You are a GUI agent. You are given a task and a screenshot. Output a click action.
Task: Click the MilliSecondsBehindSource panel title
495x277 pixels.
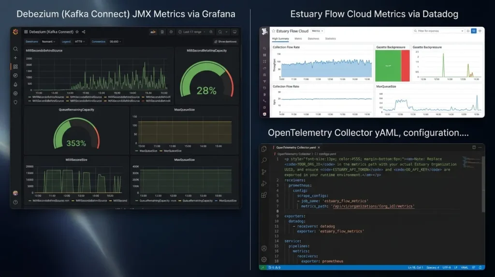coord(44,50)
